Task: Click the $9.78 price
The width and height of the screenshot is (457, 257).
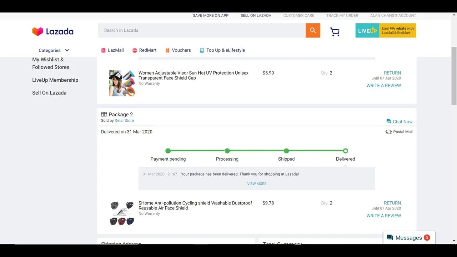Action: coord(268,203)
